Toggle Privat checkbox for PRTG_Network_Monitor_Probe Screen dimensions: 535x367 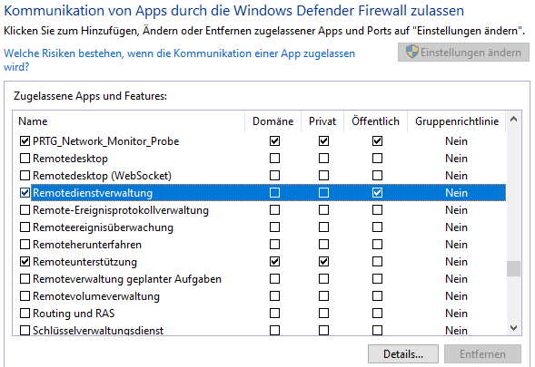pos(323,141)
